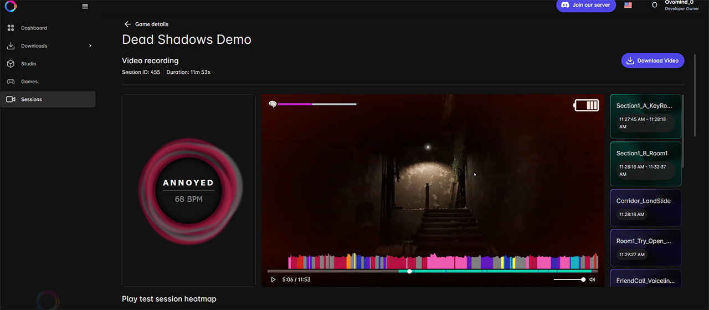The image size is (709, 310).
Task: Open language selector US flag
Action: tap(628, 5)
